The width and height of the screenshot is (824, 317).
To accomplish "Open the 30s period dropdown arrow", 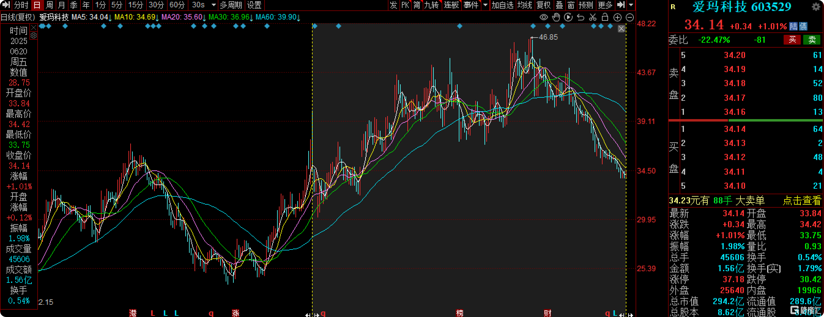I will [x=214, y=5].
